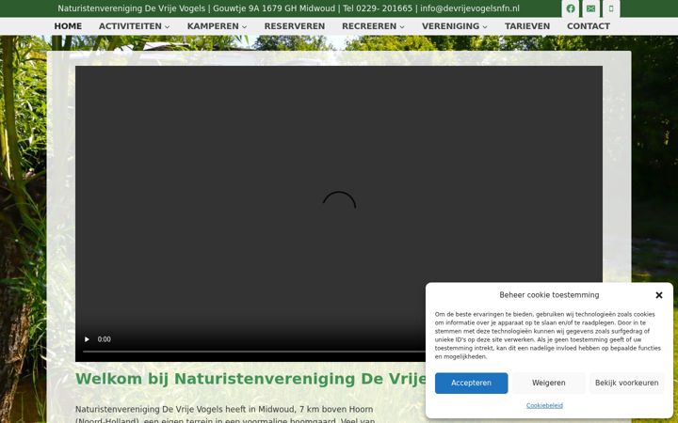Play the homepage video

(x=87, y=339)
